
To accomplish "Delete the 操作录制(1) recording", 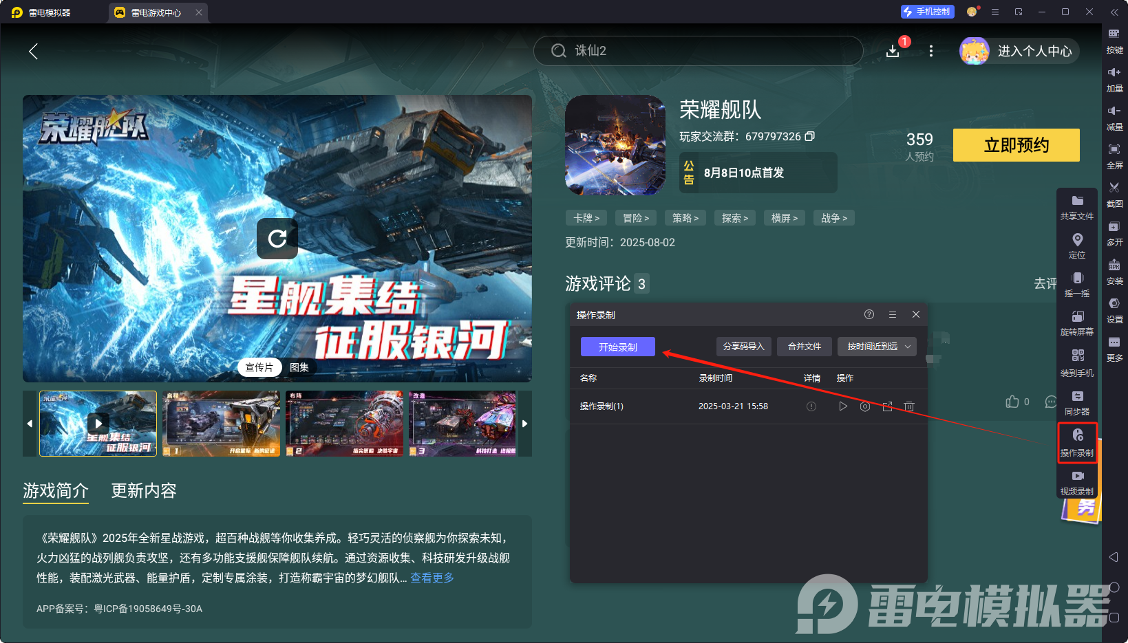I will tap(909, 406).
